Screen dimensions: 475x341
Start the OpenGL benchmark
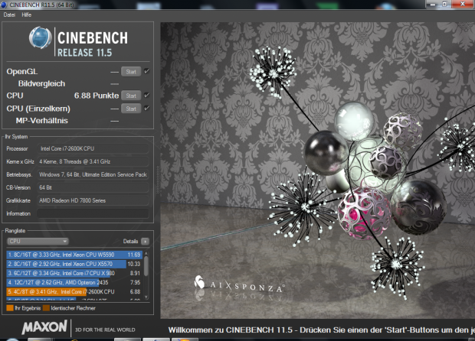[x=131, y=72]
